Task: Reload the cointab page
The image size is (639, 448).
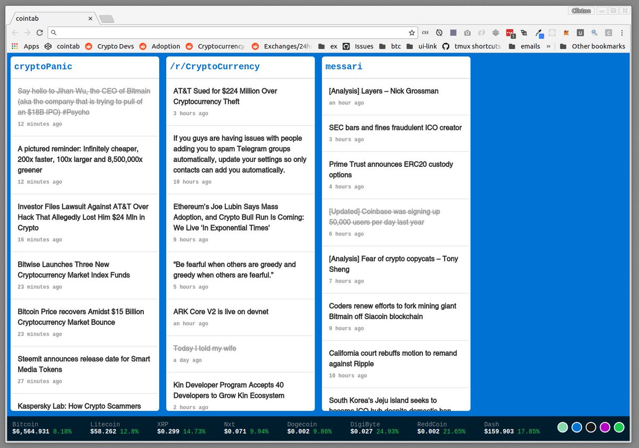Action: [39, 32]
